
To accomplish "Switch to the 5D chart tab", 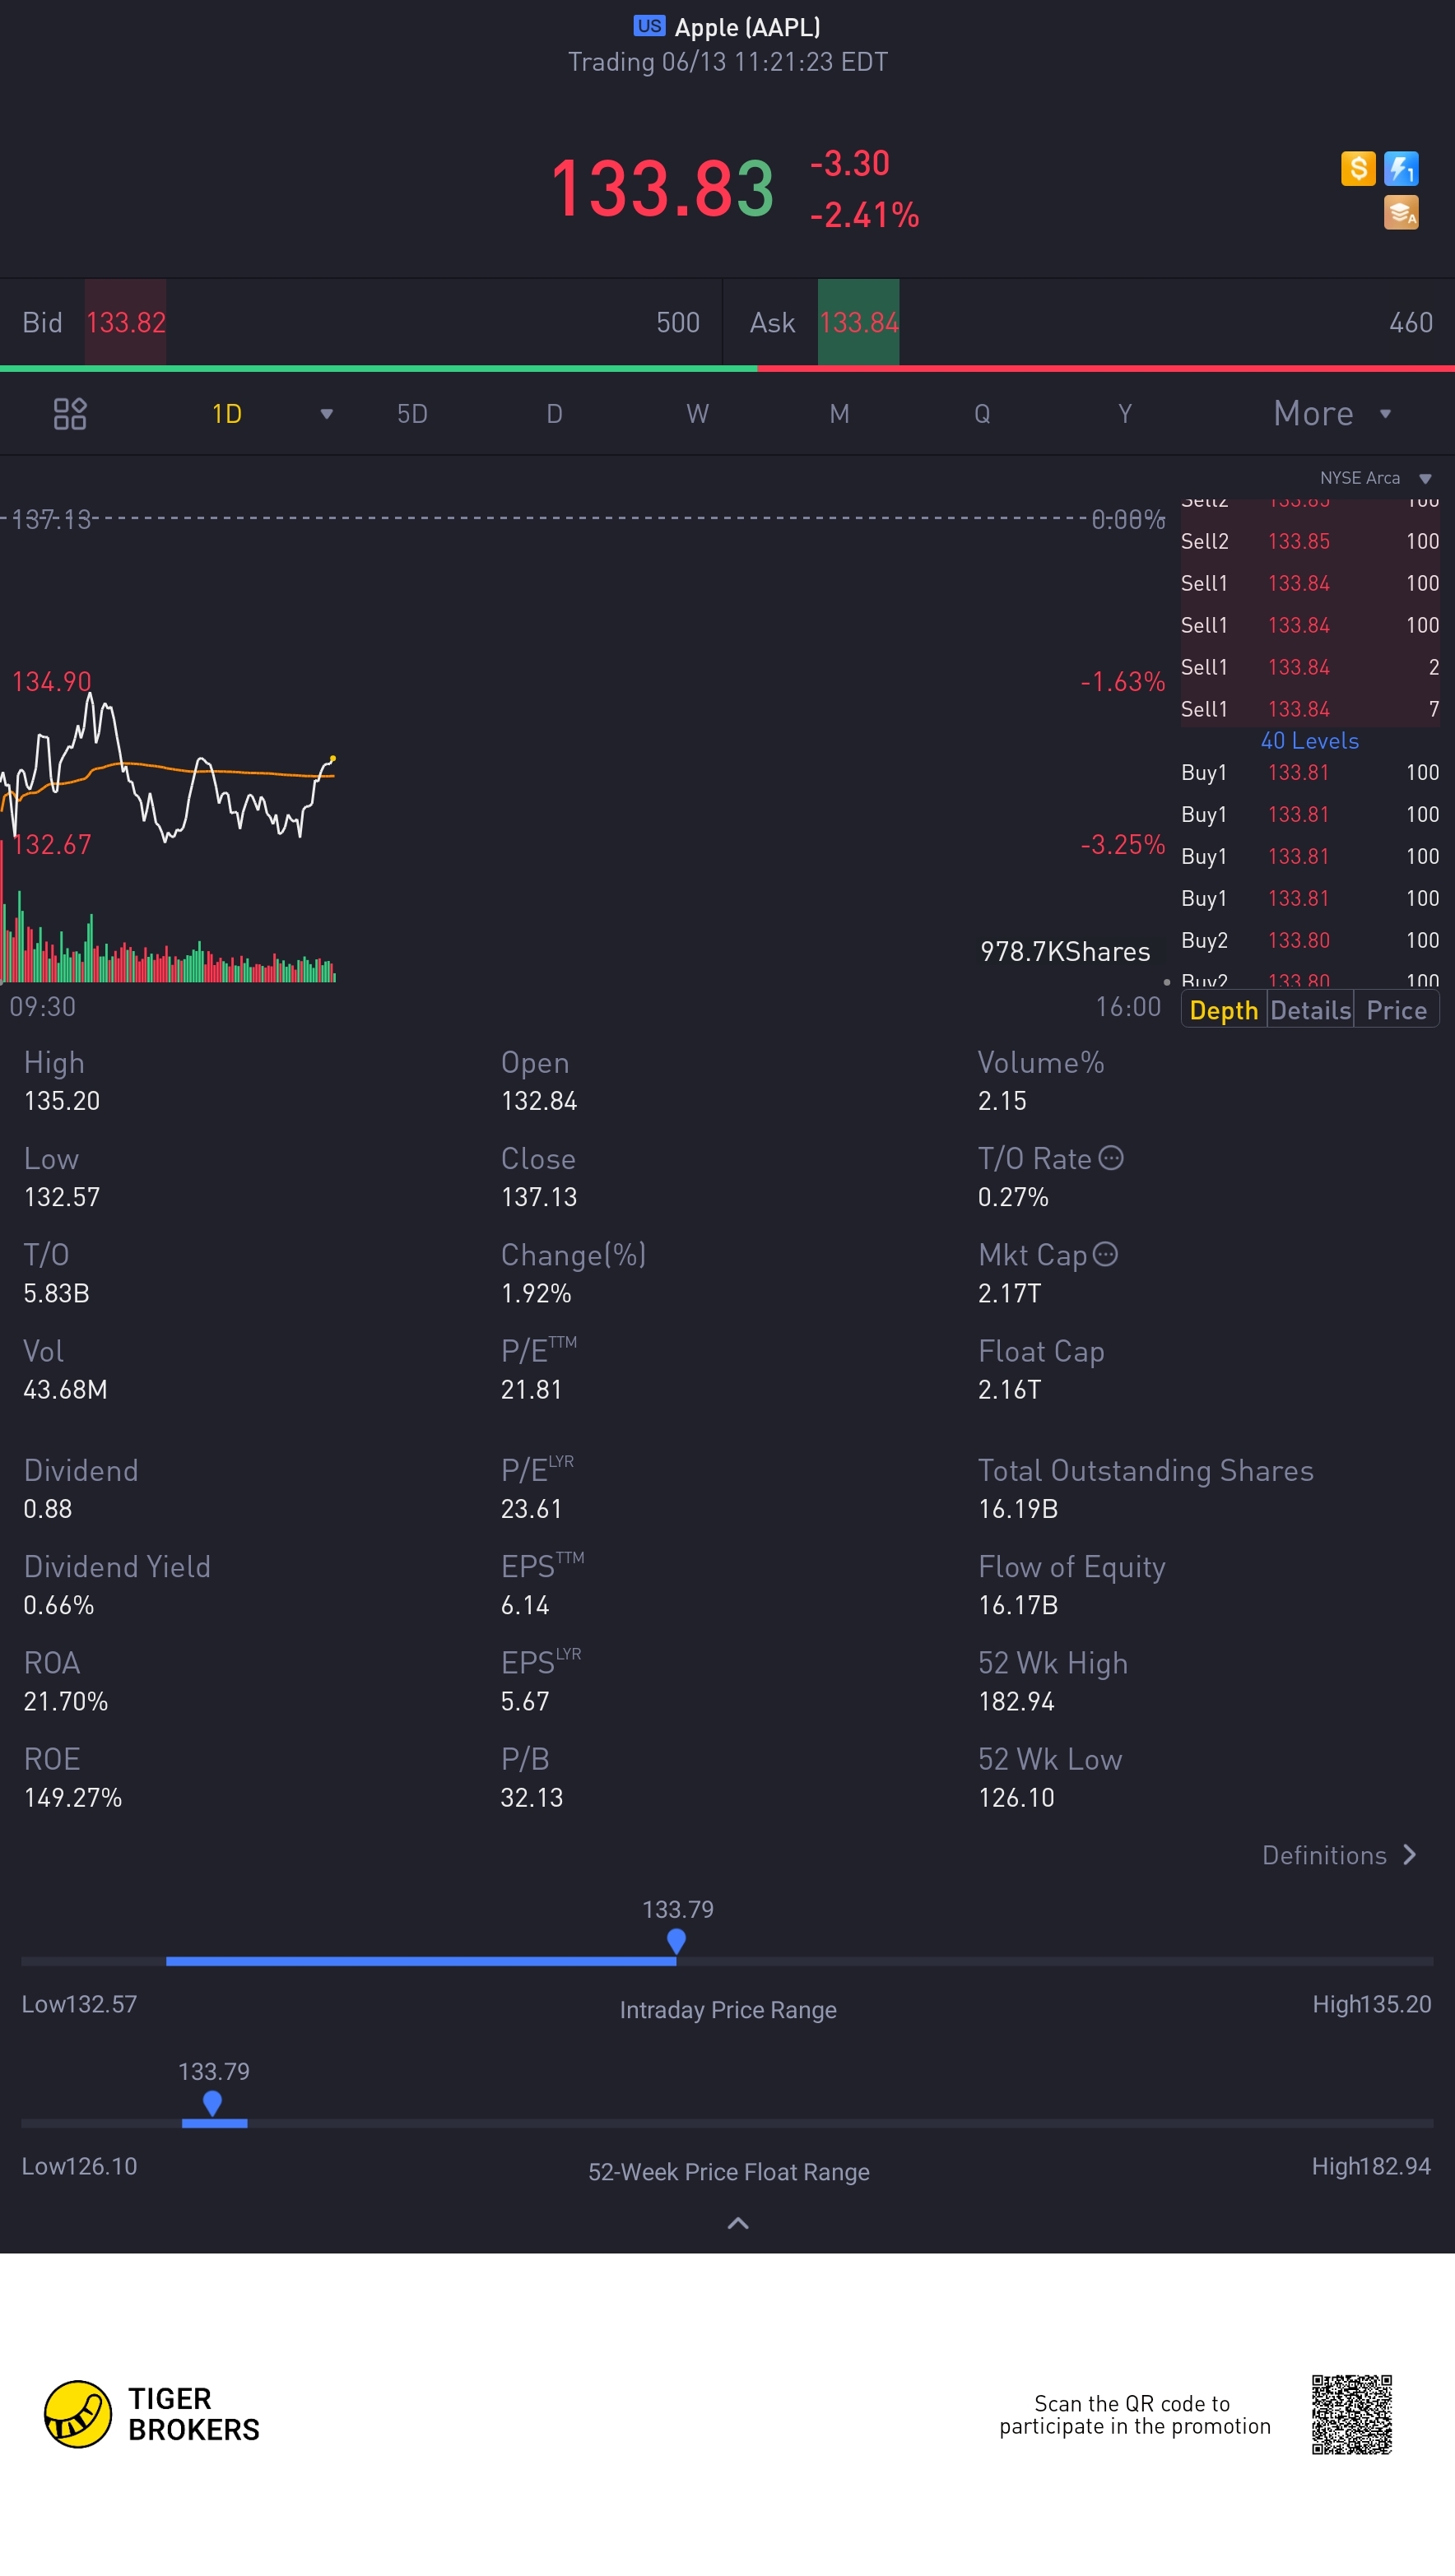I will 412,414.
